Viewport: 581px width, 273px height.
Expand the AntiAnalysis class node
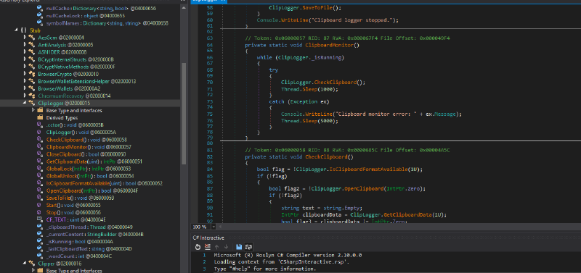click(25, 45)
